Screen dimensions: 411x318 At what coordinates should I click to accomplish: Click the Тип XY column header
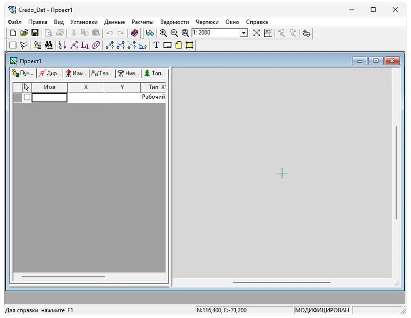[x=153, y=87]
